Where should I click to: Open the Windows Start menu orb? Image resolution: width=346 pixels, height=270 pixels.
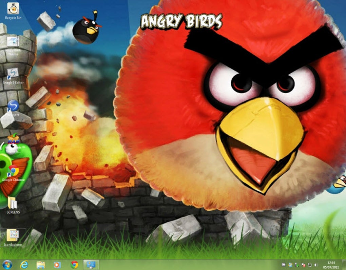(x=7, y=265)
